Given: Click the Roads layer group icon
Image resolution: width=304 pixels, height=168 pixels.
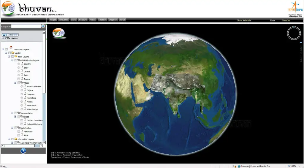Looking at the screenshot, I should (22, 116).
